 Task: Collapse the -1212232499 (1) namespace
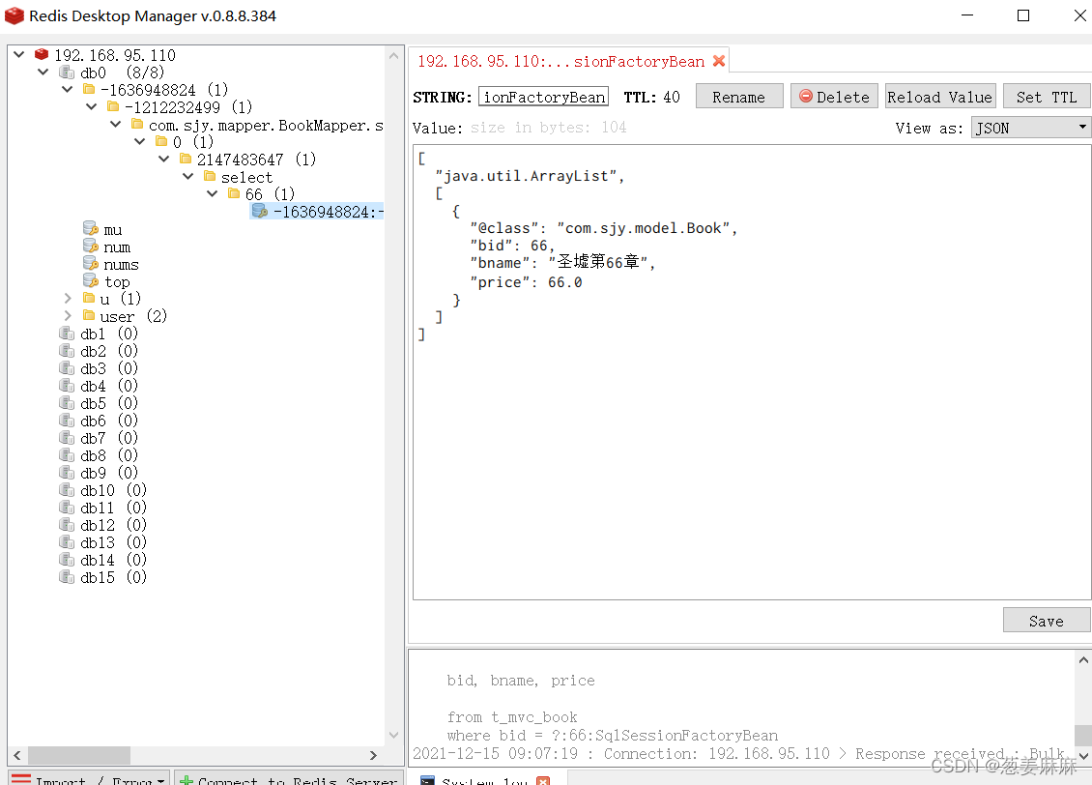coord(91,106)
